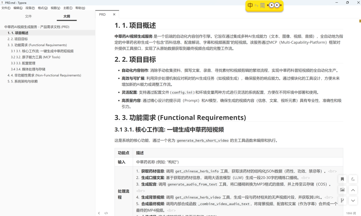
Task: Click the 1866 词 word count
Action: [x=351, y=213]
